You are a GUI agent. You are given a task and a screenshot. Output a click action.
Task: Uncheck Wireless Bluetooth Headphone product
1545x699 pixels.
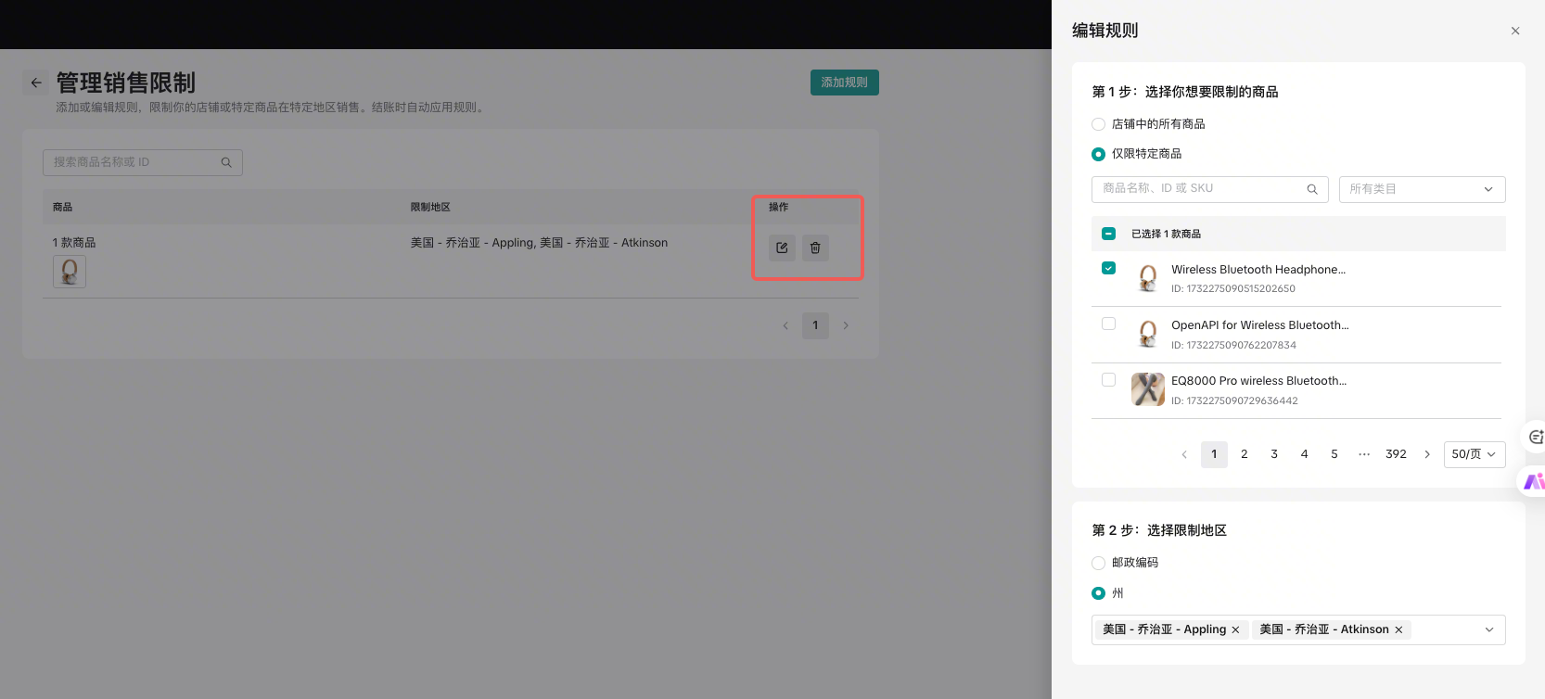1108,268
